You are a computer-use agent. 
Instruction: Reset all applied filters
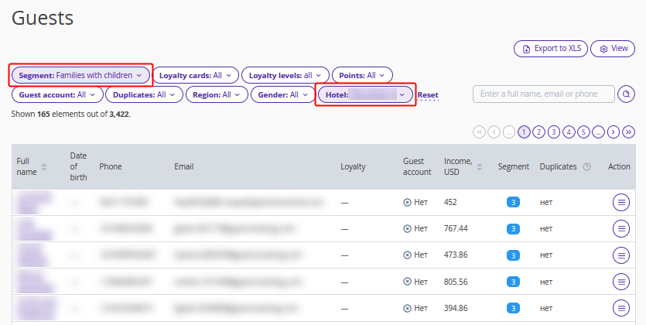(428, 95)
